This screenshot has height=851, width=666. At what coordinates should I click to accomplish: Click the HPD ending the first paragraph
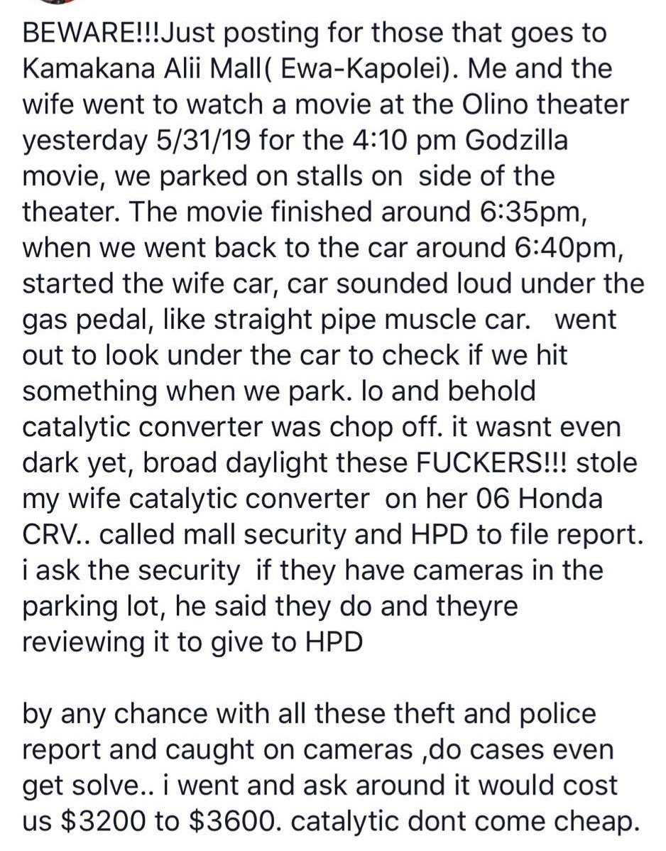[x=334, y=642]
